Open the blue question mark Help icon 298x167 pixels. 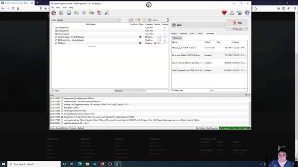pyautogui.click(x=247, y=13)
